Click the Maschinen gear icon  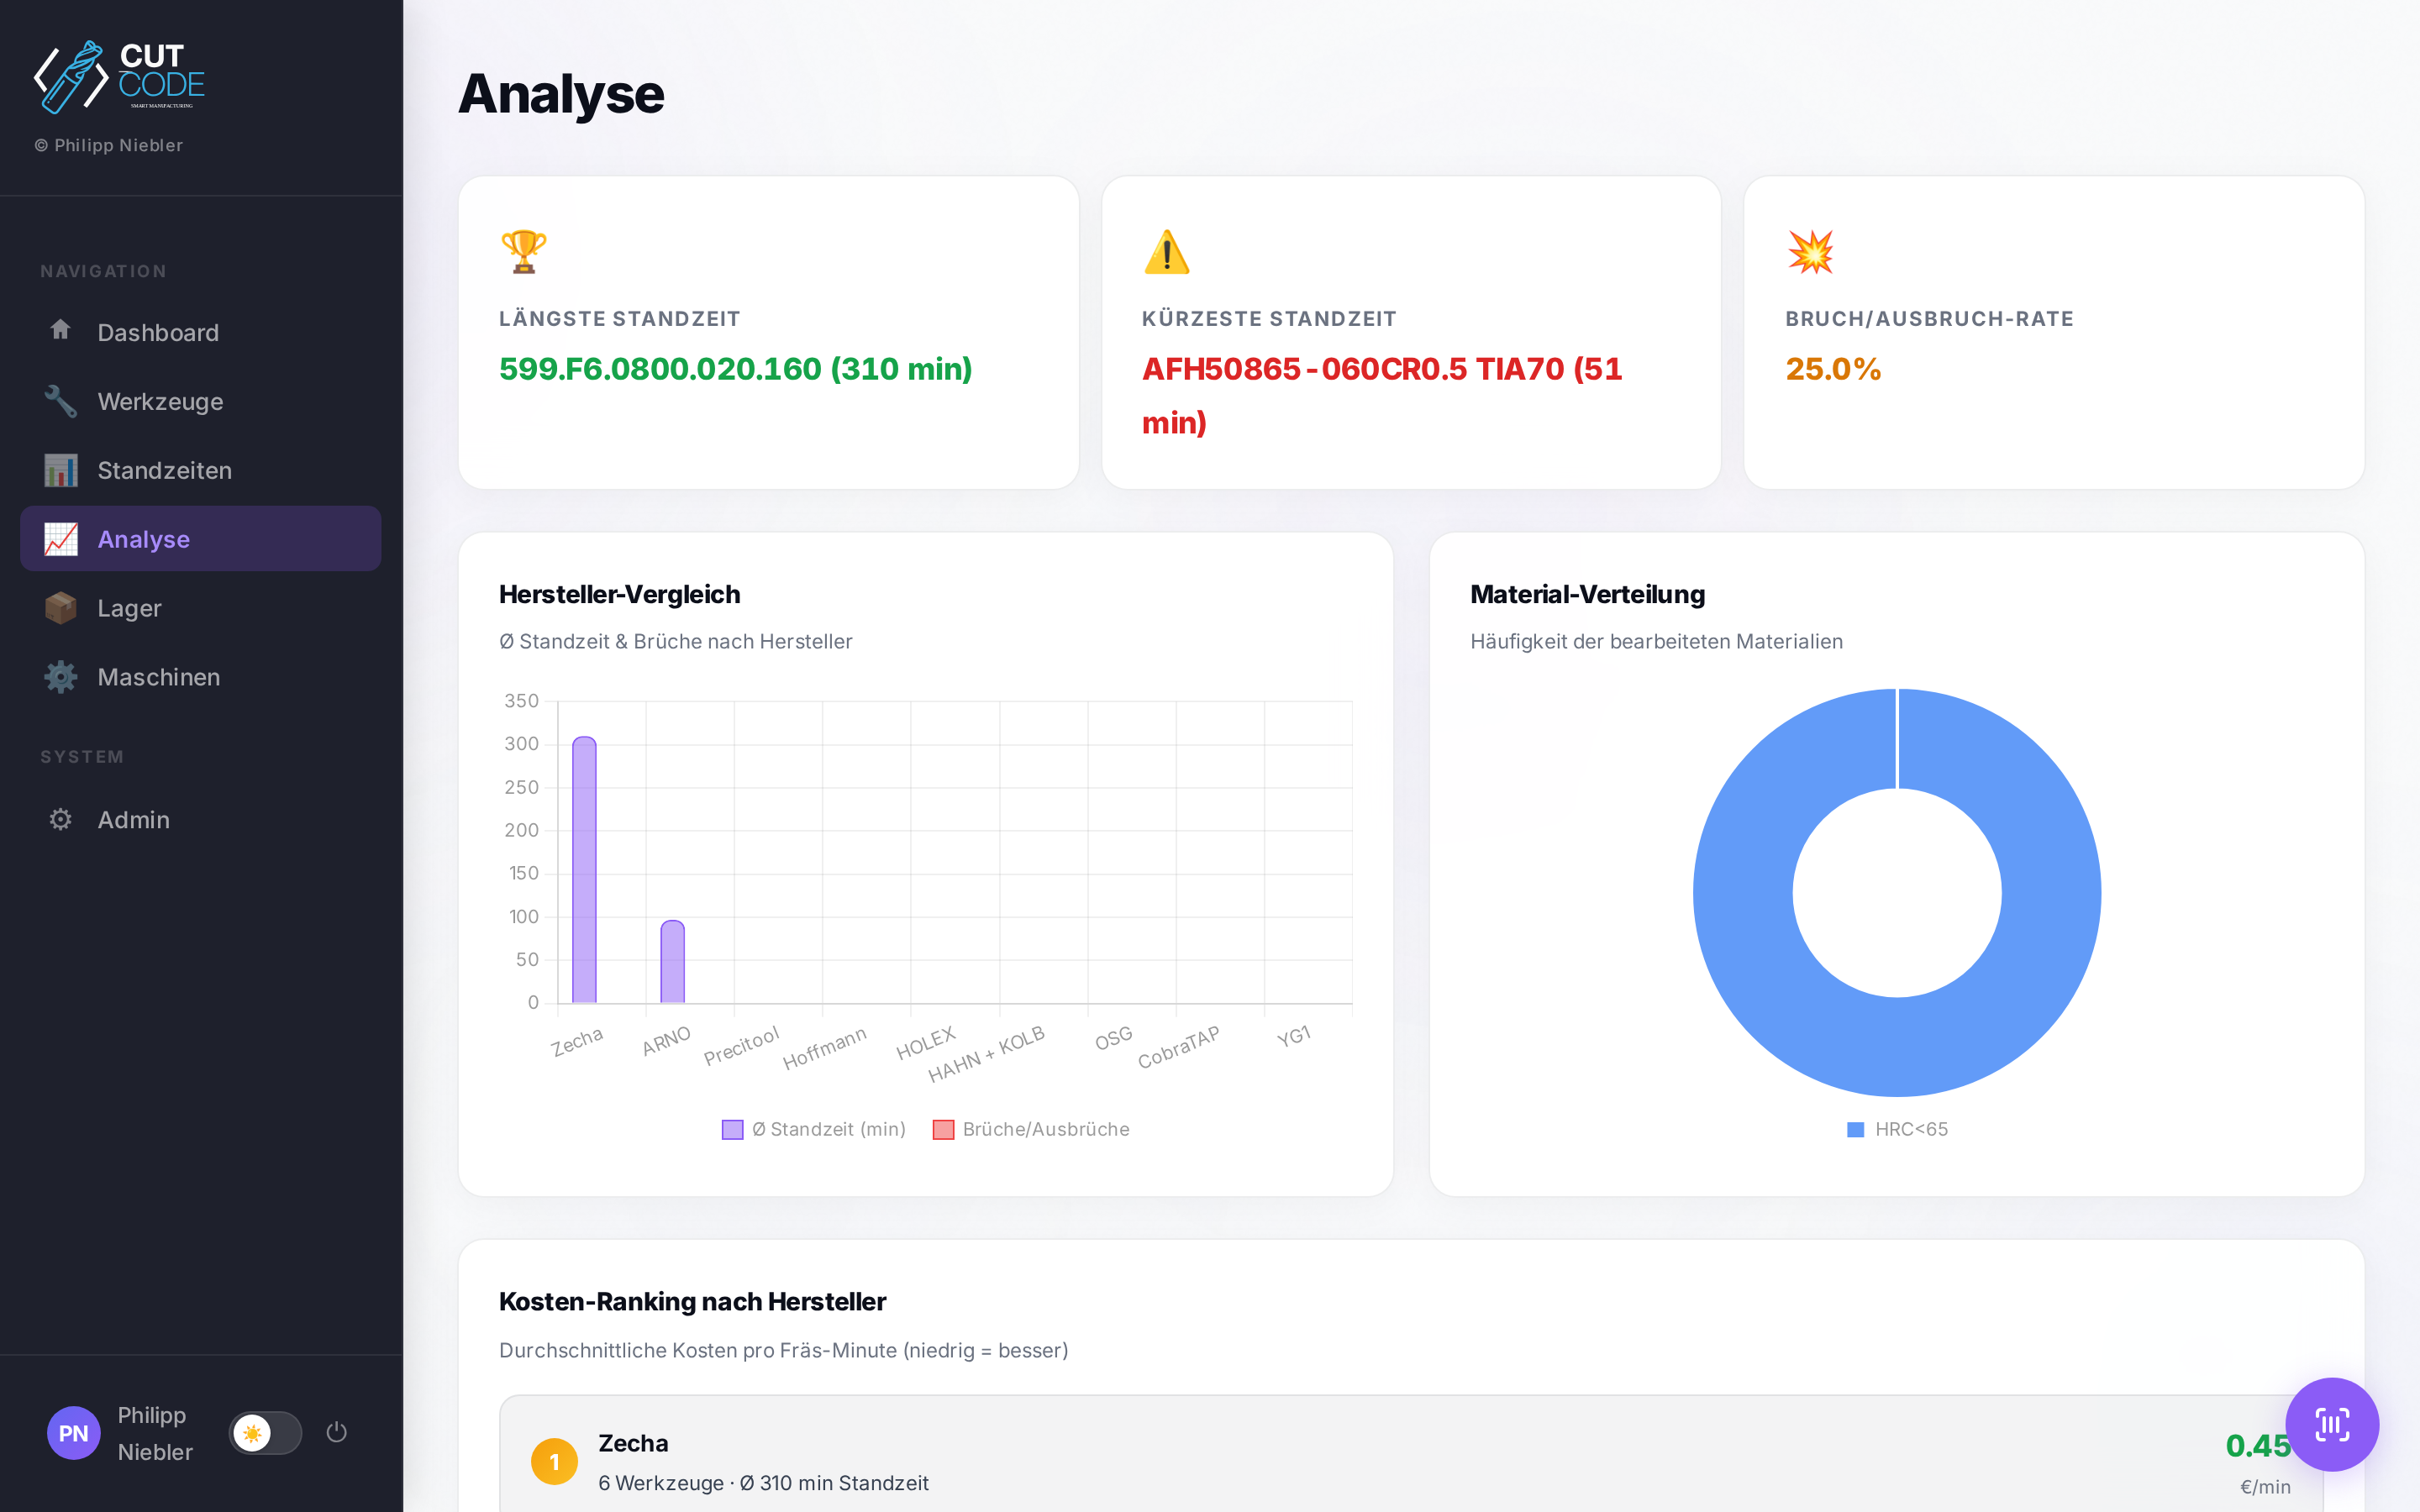pos(60,677)
